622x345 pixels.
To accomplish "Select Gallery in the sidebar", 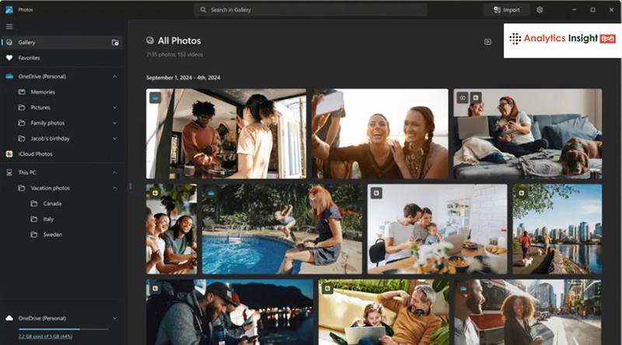I will 61,43.
